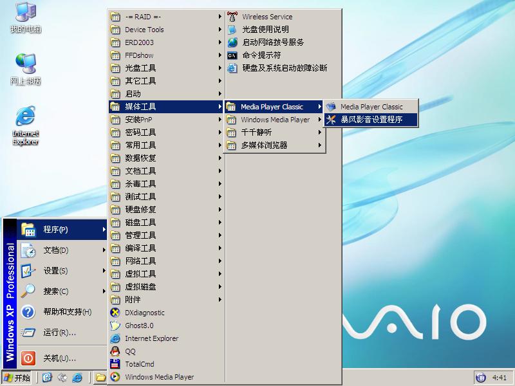Click the Search (搜索) magnifier icon

(x=28, y=291)
